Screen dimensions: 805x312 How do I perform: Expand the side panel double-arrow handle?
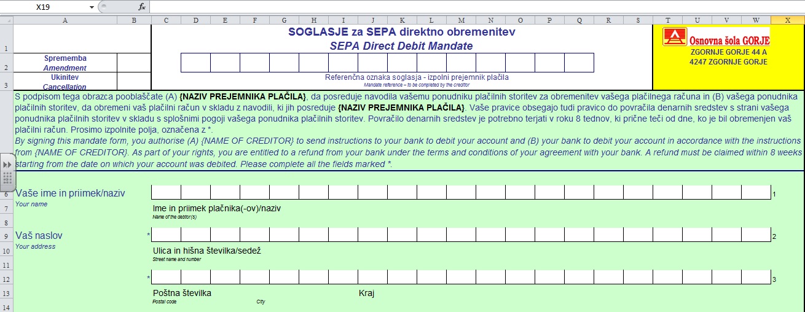(7, 165)
